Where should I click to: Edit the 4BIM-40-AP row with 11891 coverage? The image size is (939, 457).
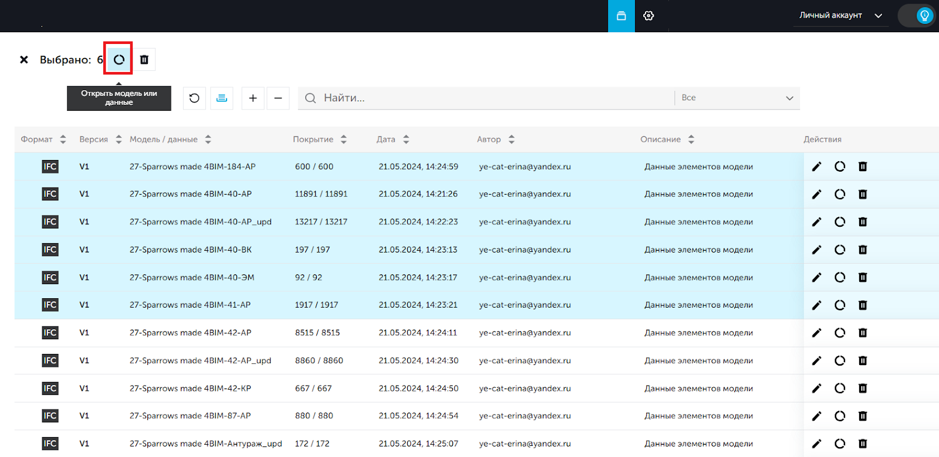(816, 194)
